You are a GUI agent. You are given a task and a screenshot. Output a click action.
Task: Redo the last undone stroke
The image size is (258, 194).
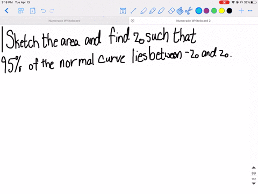pos(52,11)
